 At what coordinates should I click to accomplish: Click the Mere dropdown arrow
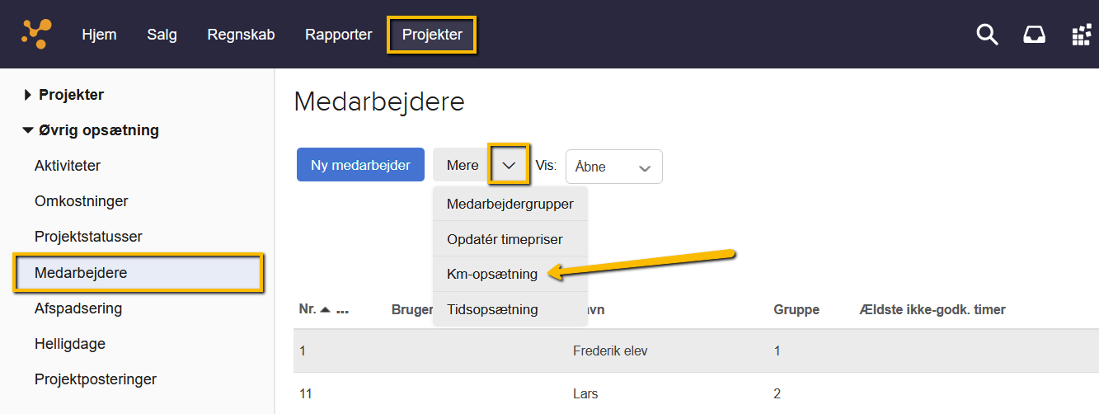509,165
